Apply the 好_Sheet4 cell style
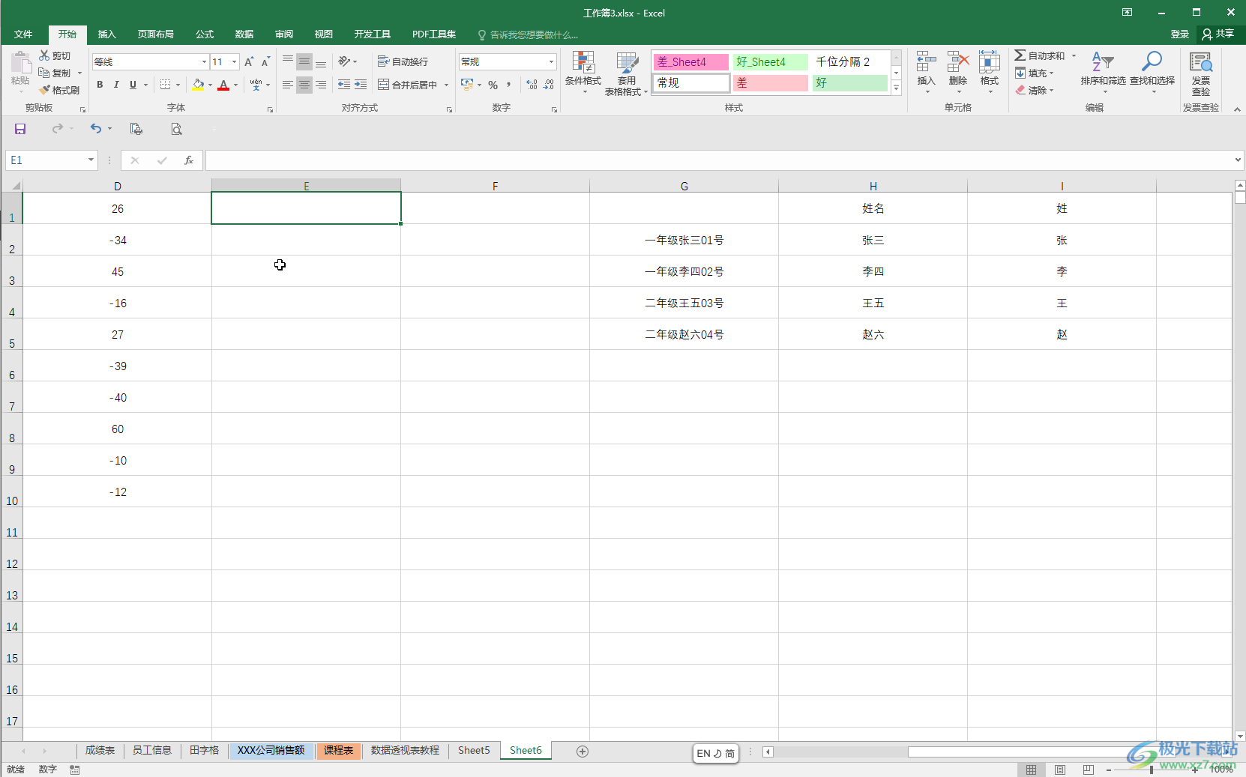 [x=770, y=61]
